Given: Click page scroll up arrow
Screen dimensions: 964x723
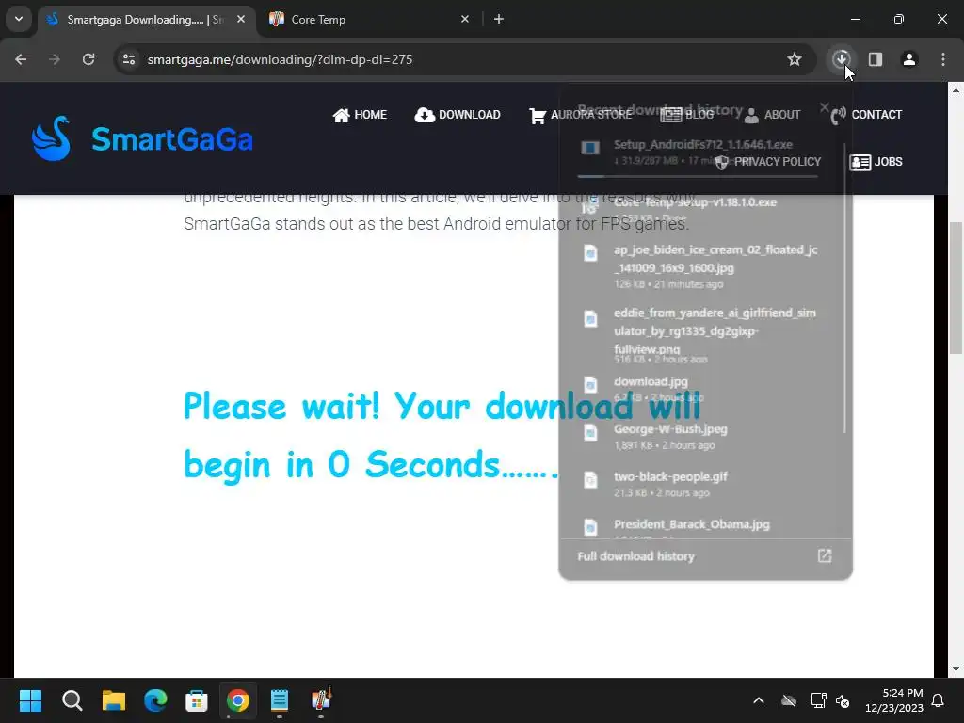Looking at the screenshot, I should [x=956, y=90].
